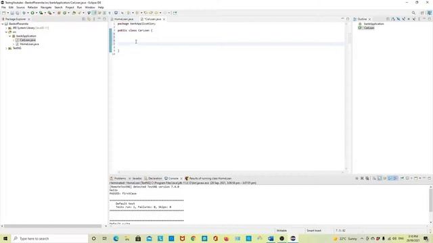Select CarLoan class in Outline view
This screenshot has height=243, width=433.
[x=369, y=28]
